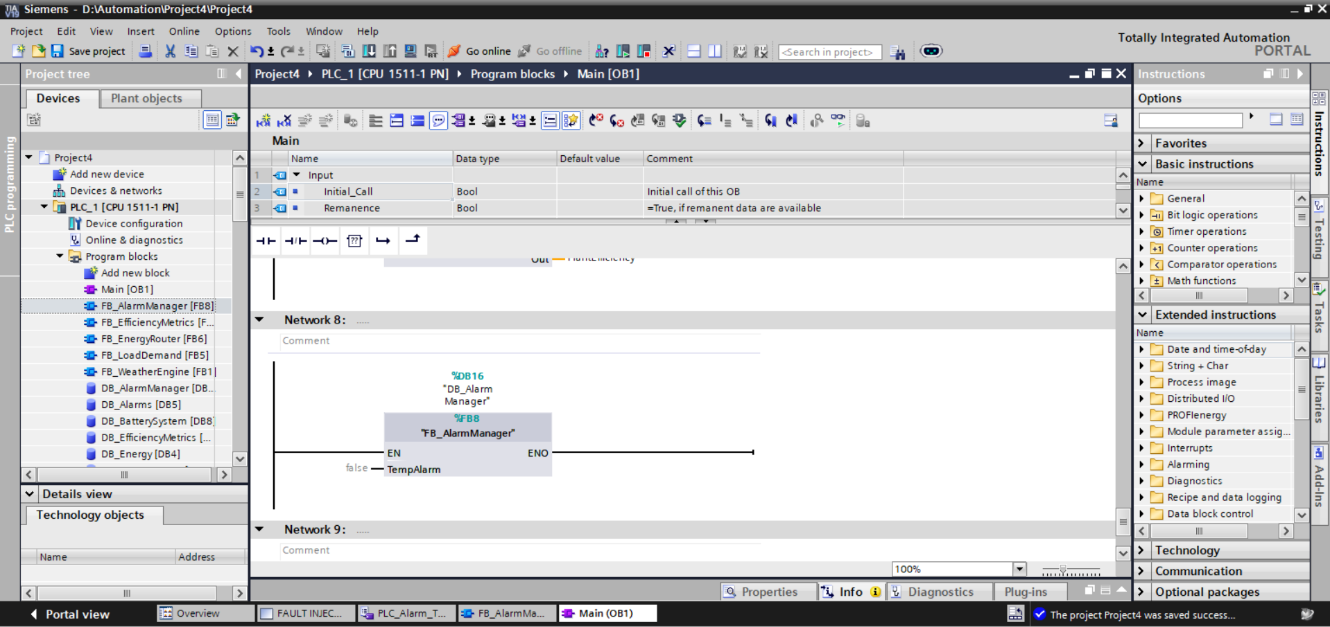Screen dimensions: 1330x627
Task: Click the Cut scissors icon
Action: point(170,51)
